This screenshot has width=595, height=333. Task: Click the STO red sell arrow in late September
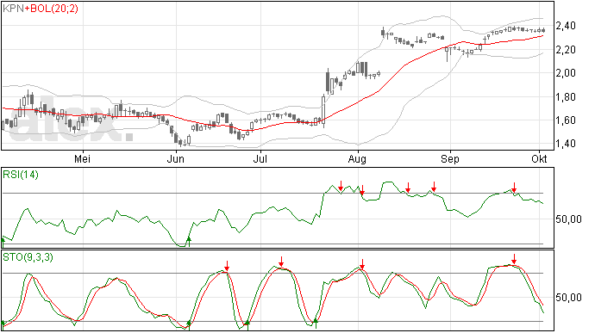click(514, 259)
